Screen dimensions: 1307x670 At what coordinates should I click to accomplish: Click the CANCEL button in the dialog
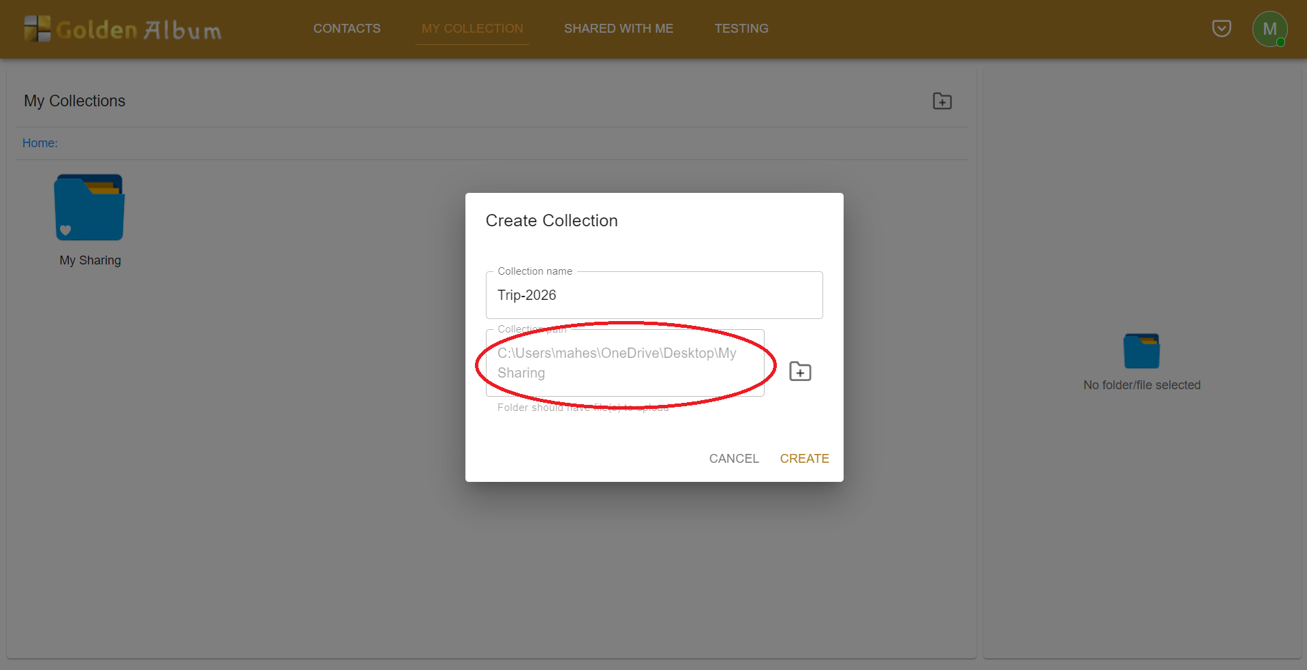pos(733,458)
